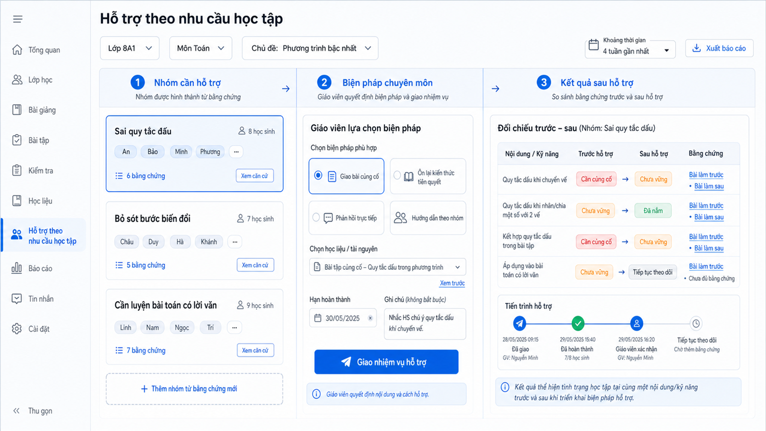Click Xem căn cứ for Bỏ sót bước biến đổi
Screen dimensions: 766x431
click(x=255, y=265)
